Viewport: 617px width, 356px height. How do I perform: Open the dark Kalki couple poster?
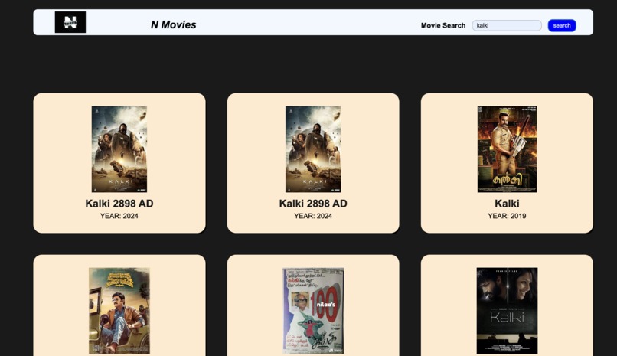point(507,311)
